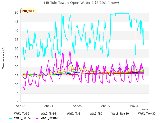Click the Apr 17 x-axis tick label
This screenshot has height=123, width=164.
coord(20,106)
